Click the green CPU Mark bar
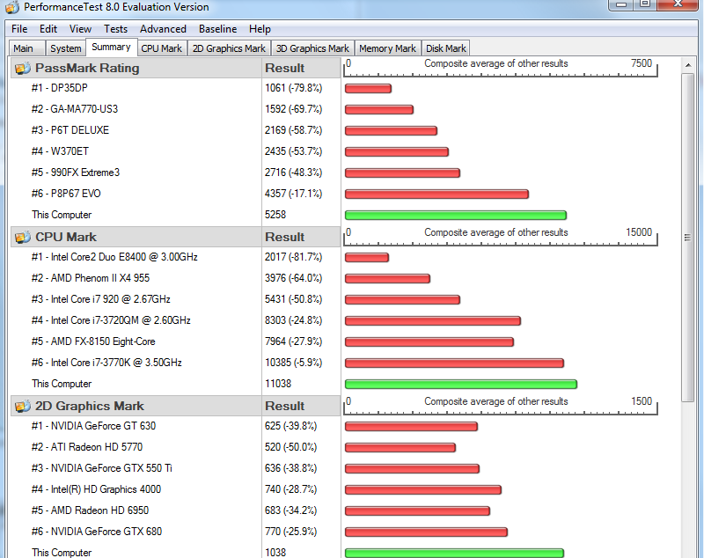This screenshot has height=558, width=704. coord(461,385)
